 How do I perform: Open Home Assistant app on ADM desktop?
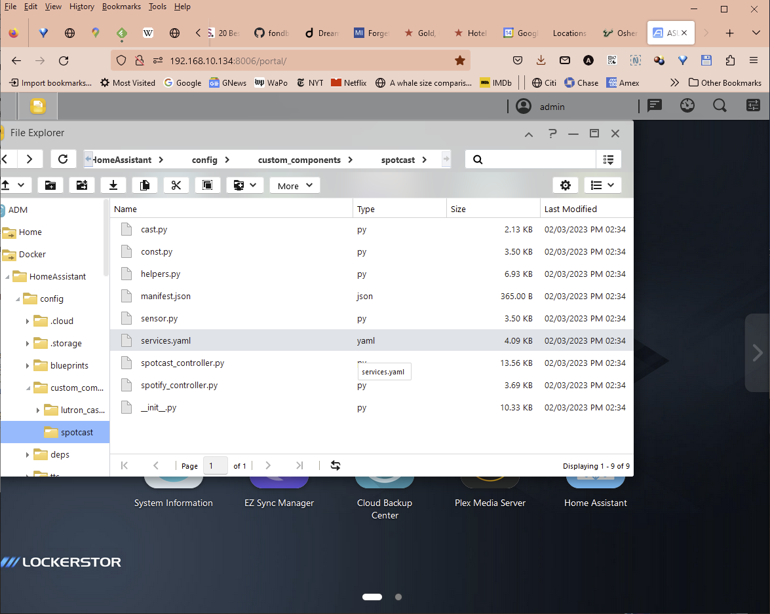pos(595,490)
